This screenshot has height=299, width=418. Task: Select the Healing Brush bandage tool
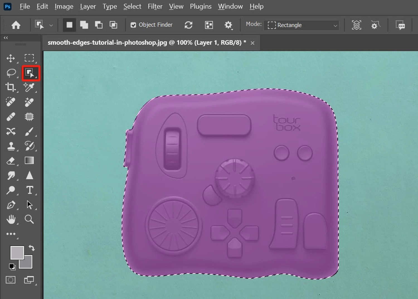(x=11, y=117)
